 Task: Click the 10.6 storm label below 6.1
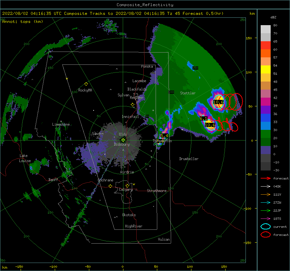pos(210,125)
